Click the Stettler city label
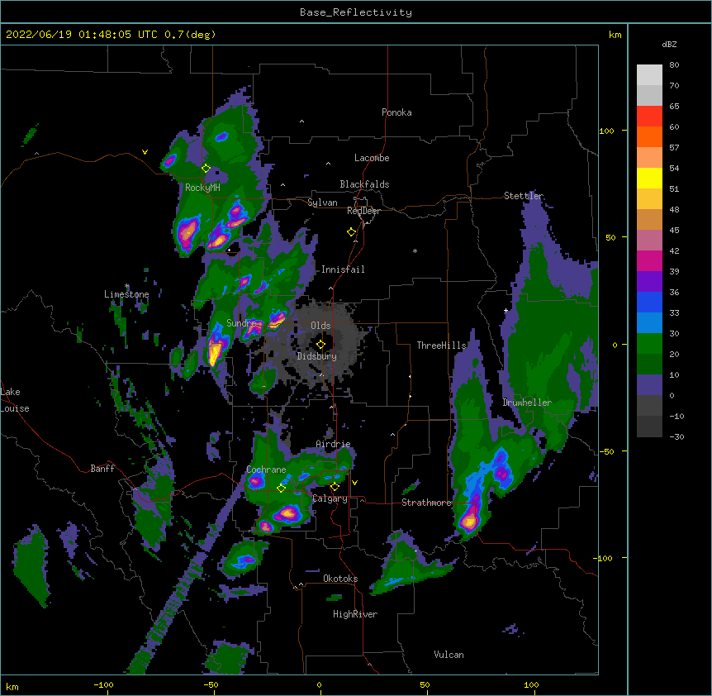 (524, 196)
